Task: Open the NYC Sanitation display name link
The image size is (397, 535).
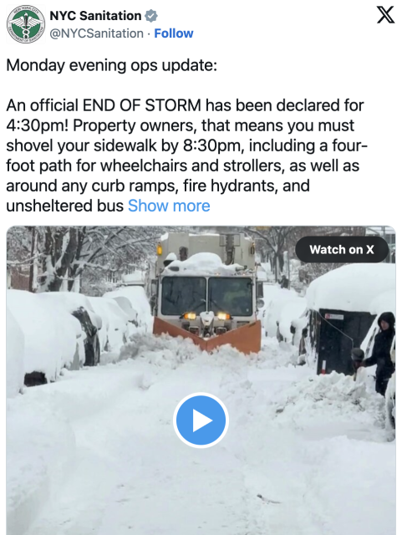Action: point(95,16)
